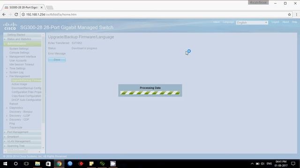The width and height of the screenshot is (300, 168).
Task: Click Logout link in header
Action: click(x=275, y=22)
